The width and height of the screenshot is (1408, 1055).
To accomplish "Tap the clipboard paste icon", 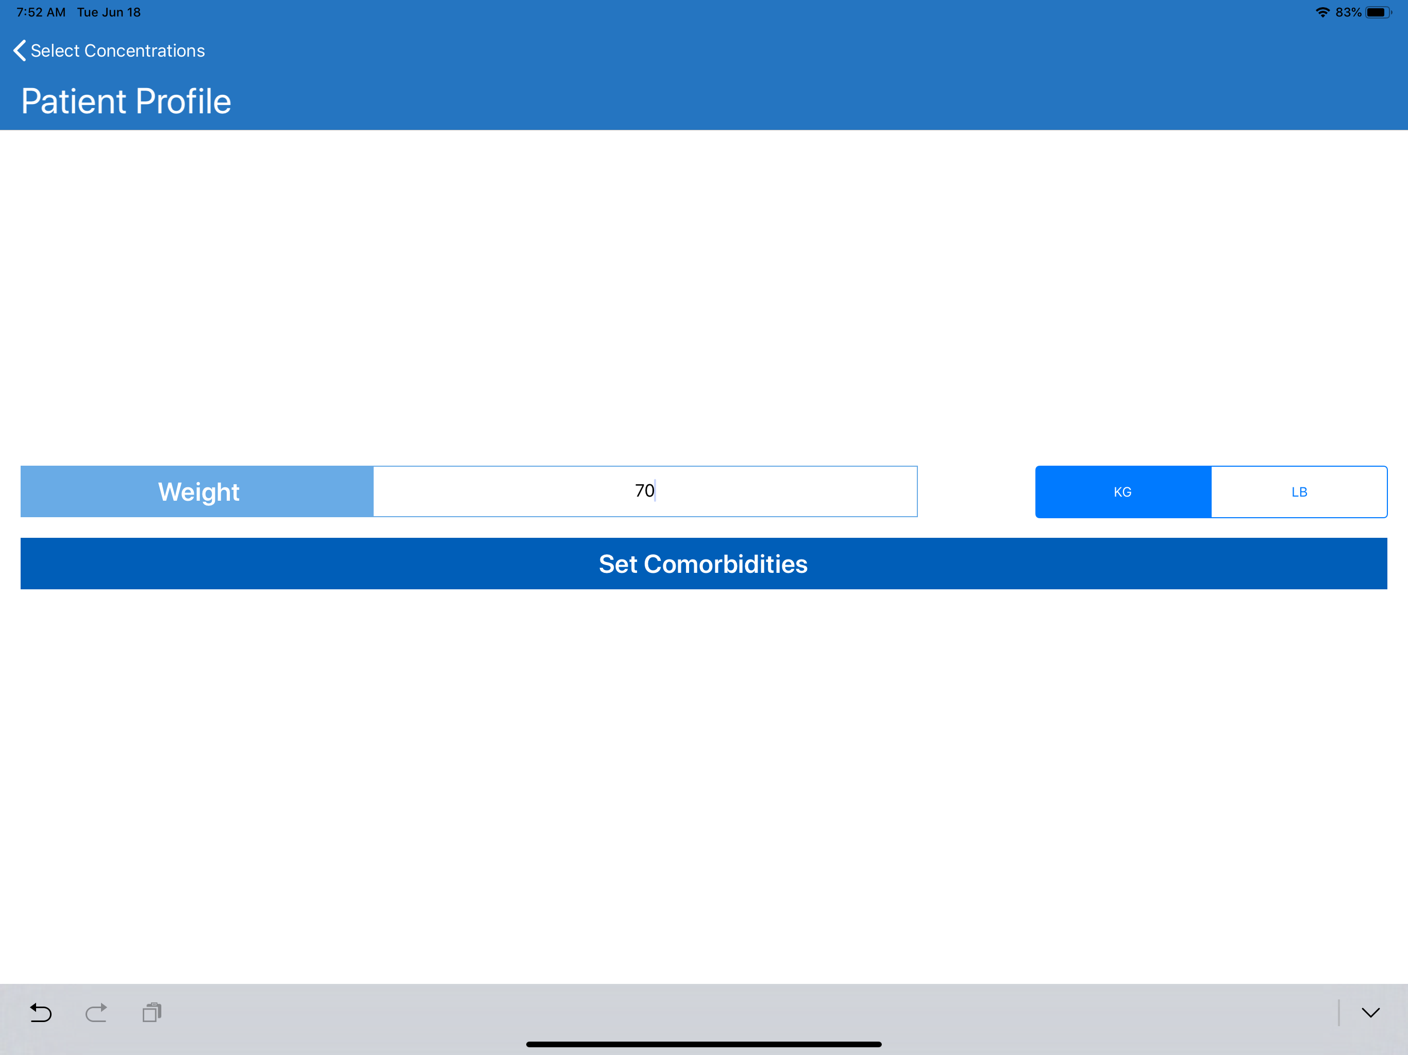I will pos(152,1012).
